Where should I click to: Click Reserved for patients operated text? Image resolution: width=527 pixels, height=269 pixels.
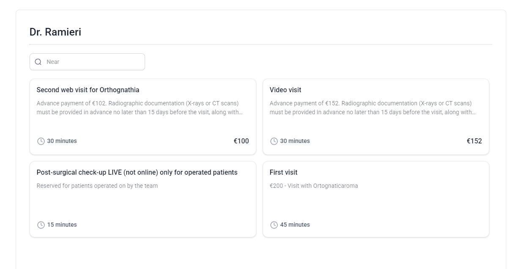[97, 186]
